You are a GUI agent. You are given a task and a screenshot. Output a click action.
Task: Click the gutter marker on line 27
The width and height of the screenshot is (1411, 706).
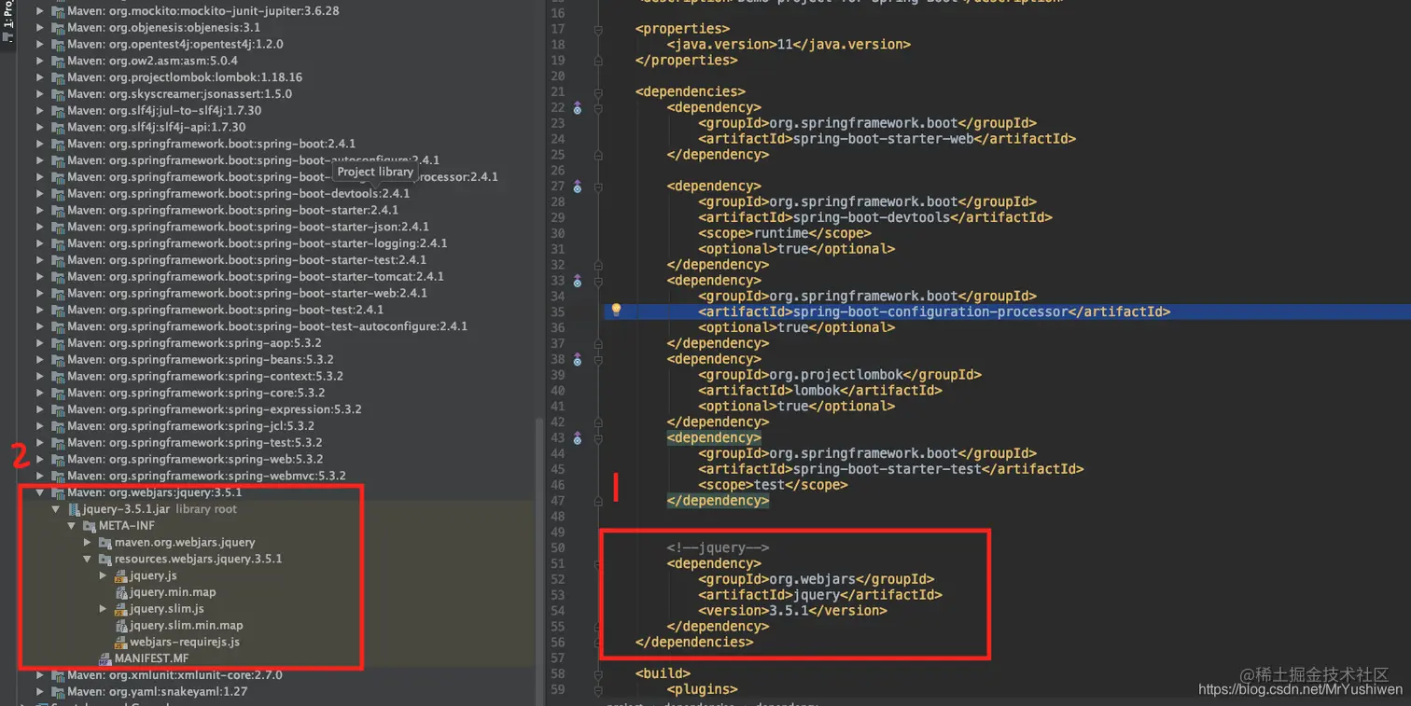click(578, 187)
